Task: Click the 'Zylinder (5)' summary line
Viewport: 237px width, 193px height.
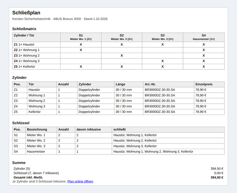Action: click(22, 169)
